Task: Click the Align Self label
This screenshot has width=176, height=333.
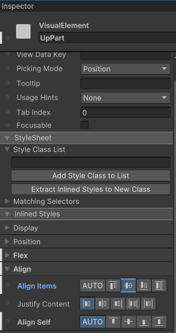Action: [x=34, y=322]
